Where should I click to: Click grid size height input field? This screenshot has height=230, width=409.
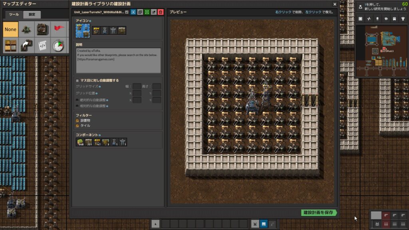[x=157, y=86]
